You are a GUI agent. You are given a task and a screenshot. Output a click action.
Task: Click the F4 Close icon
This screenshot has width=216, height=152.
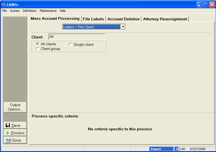(8, 140)
